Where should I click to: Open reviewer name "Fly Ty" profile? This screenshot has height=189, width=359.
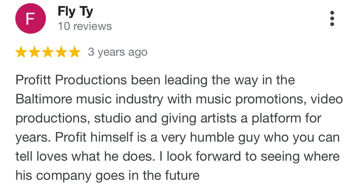pos(75,12)
